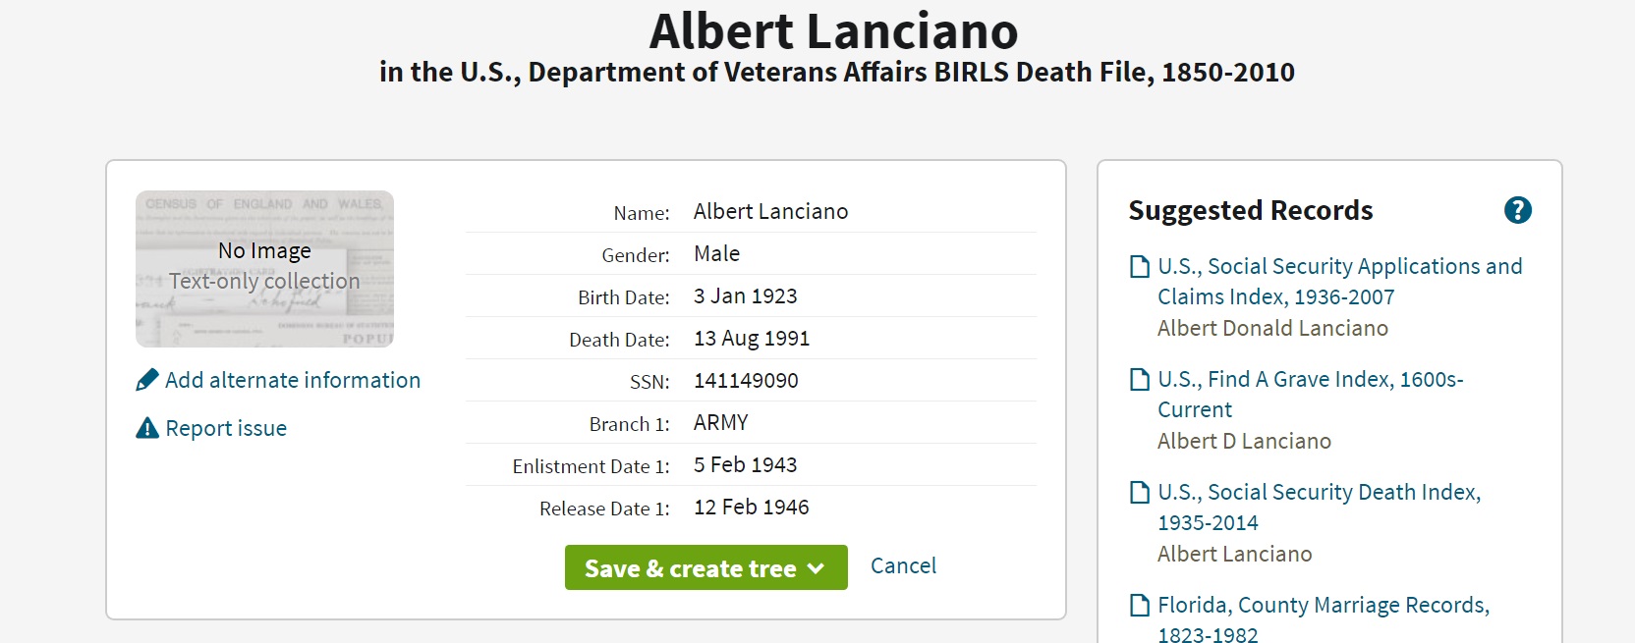
Task: Click the SSN value 141149090
Action: pyautogui.click(x=746, y=381)
